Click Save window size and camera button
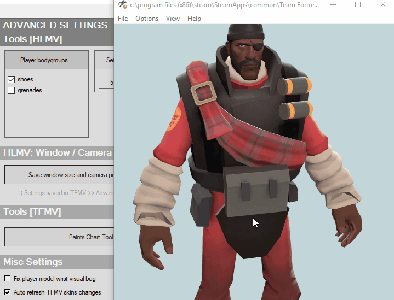The image size is (394, 300). tap(59, 175)
